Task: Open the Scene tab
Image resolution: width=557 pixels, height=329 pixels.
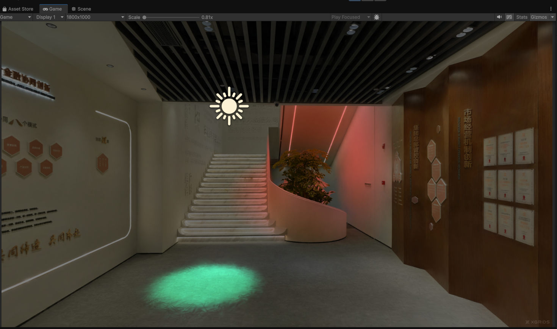Action: [x=81, y=9]
